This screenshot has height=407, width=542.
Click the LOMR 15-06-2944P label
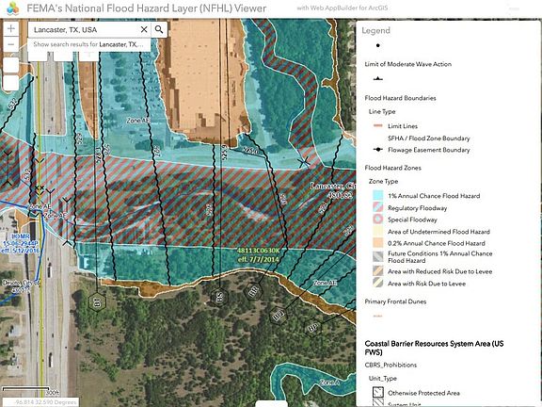click(21, 243)
